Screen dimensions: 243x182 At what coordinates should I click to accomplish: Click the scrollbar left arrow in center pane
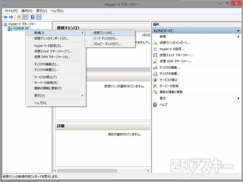click(55, 171)
